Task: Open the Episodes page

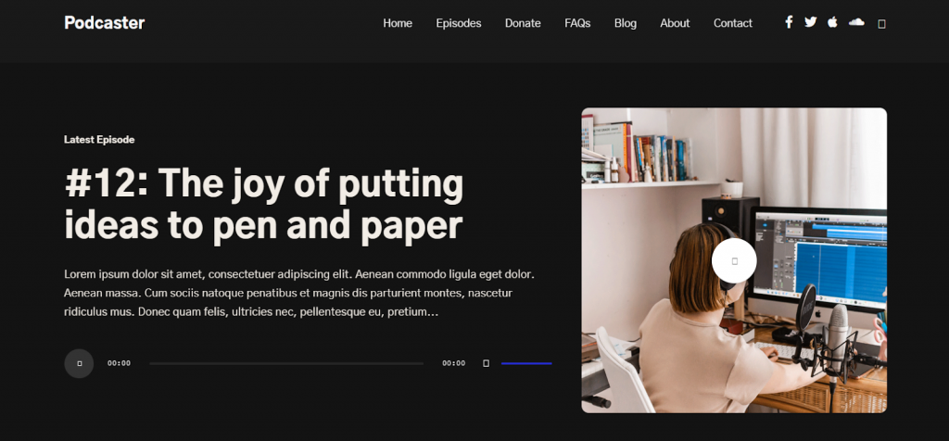Action: click(x=459, y=23)
